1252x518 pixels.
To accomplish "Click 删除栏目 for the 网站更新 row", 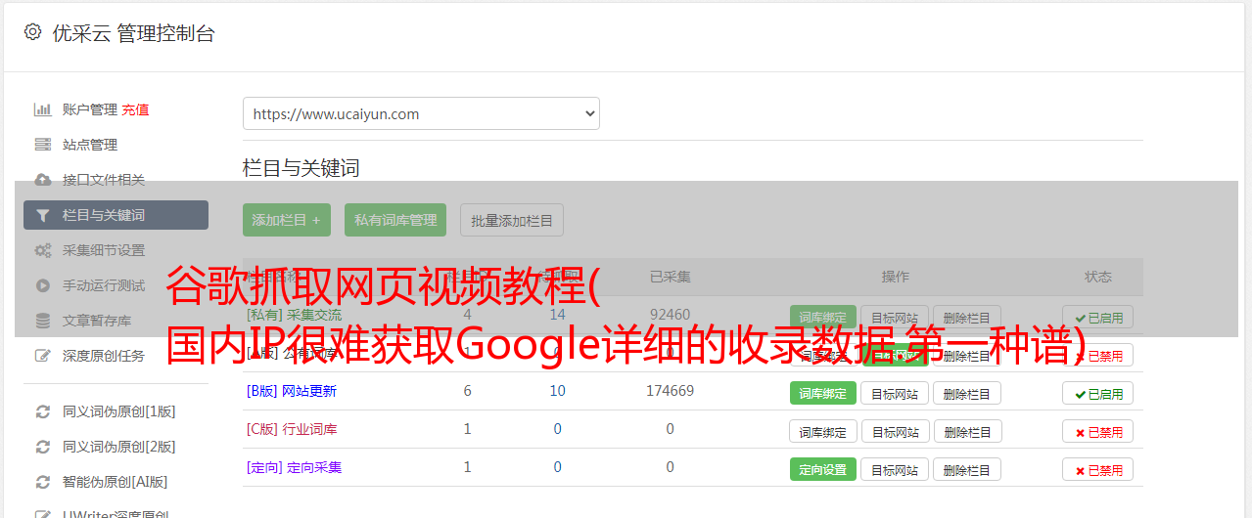I will 967,393.
